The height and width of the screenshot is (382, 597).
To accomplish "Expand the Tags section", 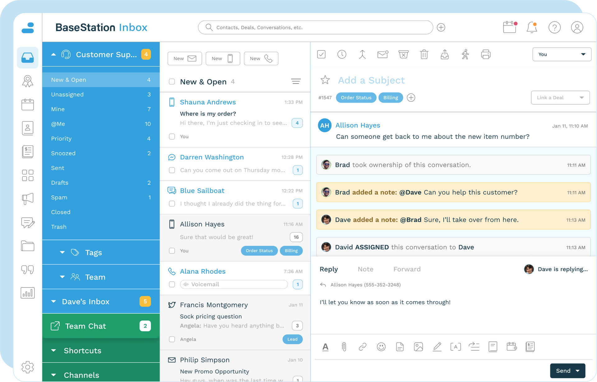I will pos(62,252).
